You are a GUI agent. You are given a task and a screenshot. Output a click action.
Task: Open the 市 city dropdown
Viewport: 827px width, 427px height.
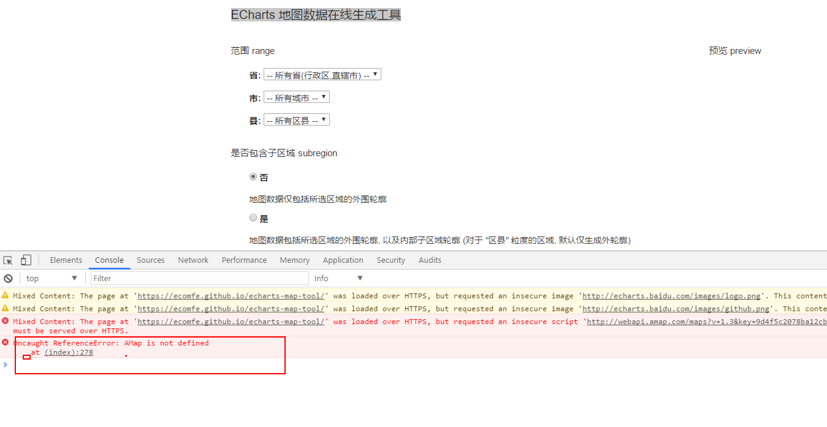pos(297,97)
